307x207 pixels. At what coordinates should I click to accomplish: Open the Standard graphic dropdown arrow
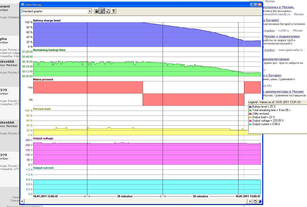tap(90, 11)
